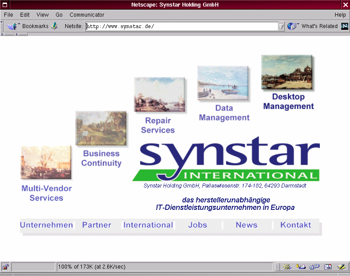Click the Netscape N logo
Image resolution: width=350 pixels, height=276 pixels.
click(345, 26)
